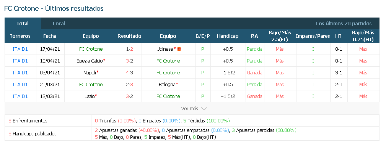Open the 4-3 result of Napoli match
Image resolution: width=386 pixels, height=143 pixels.
pyautogui.click(x=129, y=72)
